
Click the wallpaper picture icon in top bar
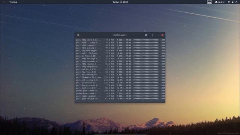209,2
